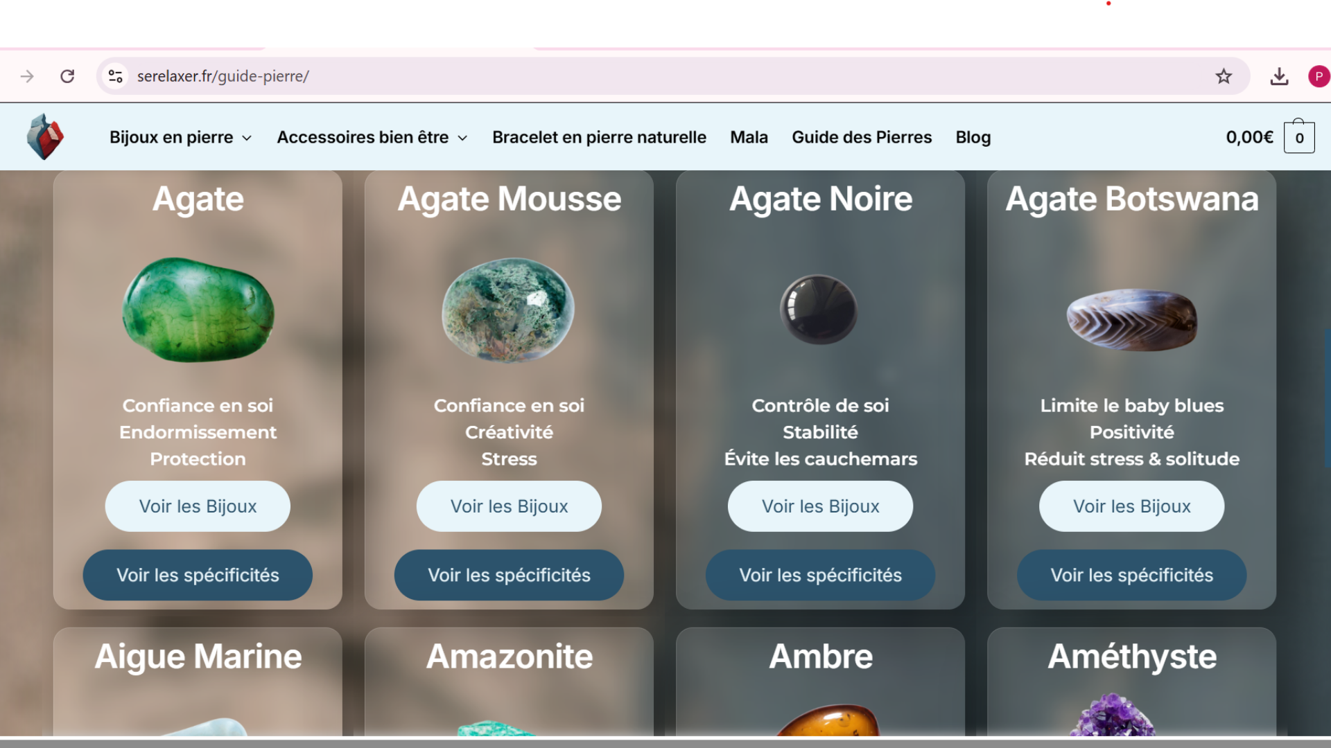This screenshot has height=748, width=1331.
Task: Click the Agate Mousse stone image
Action: pyautogui.click(x=508, y=310)
